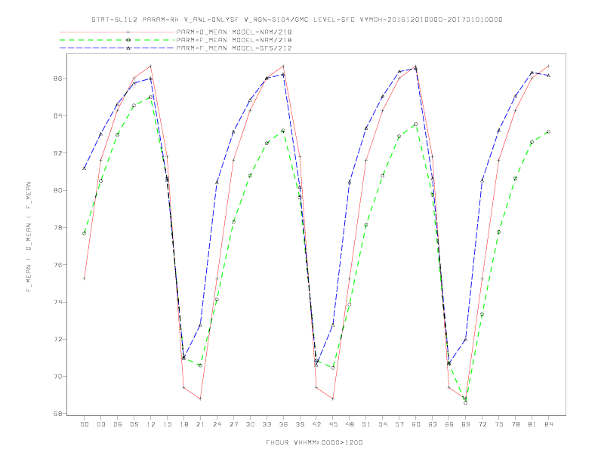The image size is (598, 462).
Task: Click the x-axis tick label 09
Action: [134, 424]
